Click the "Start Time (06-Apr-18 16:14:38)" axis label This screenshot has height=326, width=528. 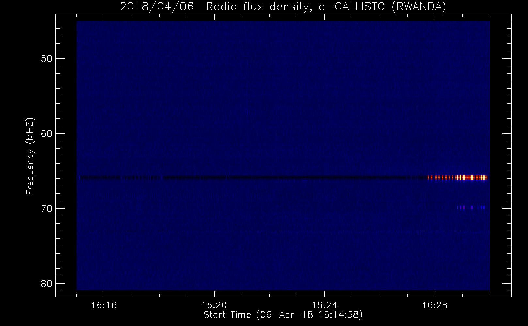[283, 315]
